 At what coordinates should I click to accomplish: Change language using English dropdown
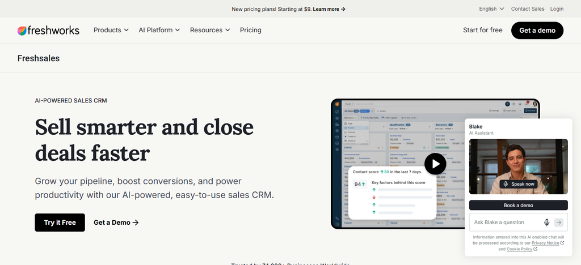pos(492,9)
